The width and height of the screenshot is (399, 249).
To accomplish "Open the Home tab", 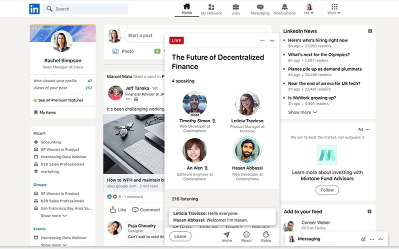I will coord(187,9).
